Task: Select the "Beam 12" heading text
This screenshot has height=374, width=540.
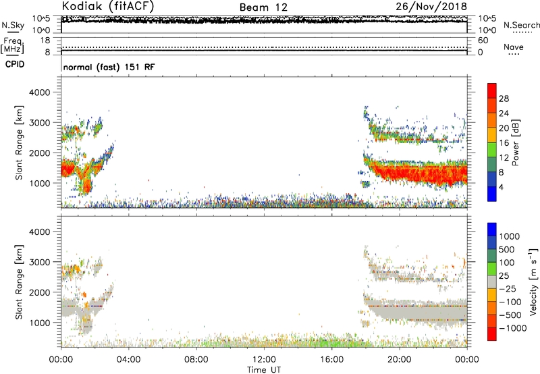Action: 263,7
